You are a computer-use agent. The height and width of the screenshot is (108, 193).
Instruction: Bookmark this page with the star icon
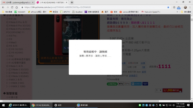[x=168, y=7]
